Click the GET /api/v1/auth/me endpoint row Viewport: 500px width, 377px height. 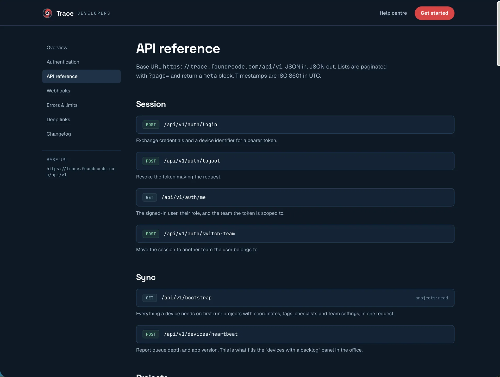coord(295,197)
